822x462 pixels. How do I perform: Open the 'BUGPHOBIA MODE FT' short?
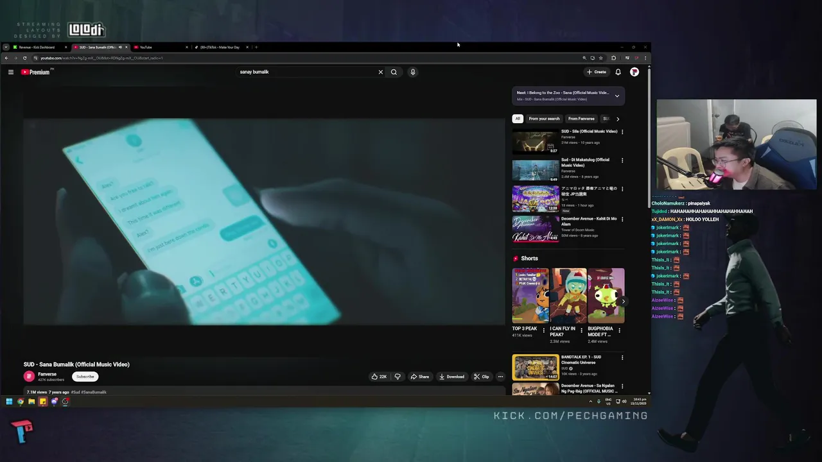point(606,295)
